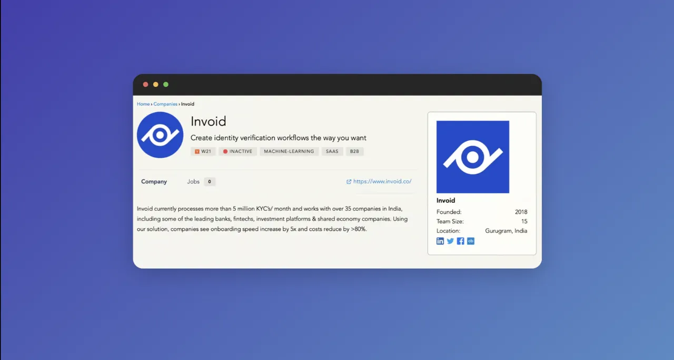The image size is (674, 360).
Task: Click the round Invoid logo beside title
Action: 160,135
